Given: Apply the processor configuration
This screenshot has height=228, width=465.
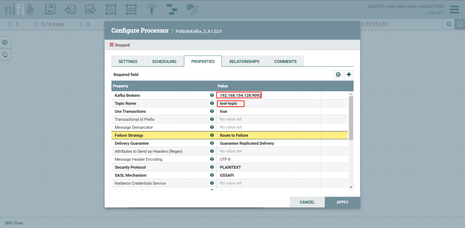Looking at the screenshot, I should click(x=343, y=202).
